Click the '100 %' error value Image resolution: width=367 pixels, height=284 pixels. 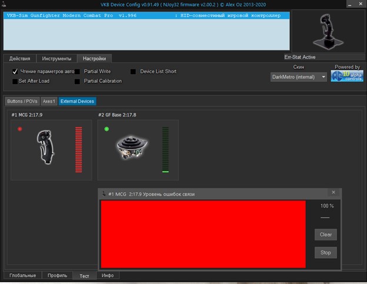pos(327,206)
